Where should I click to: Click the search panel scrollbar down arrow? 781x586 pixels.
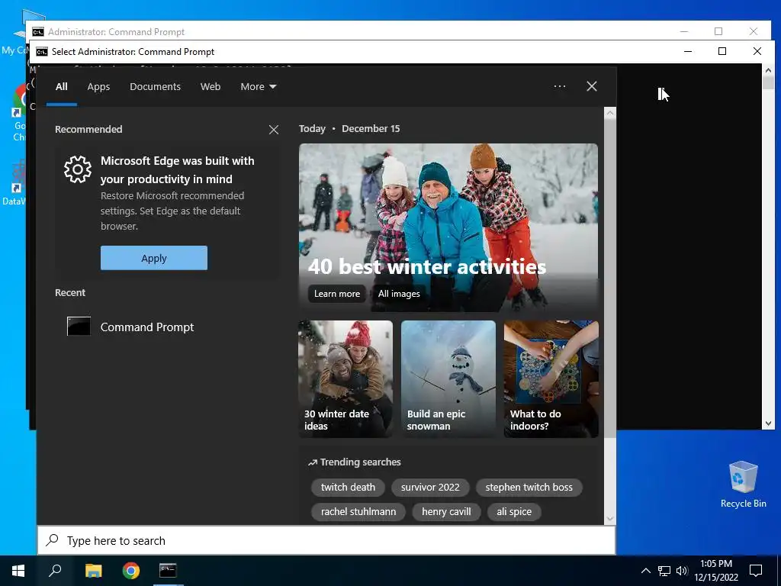609,519
